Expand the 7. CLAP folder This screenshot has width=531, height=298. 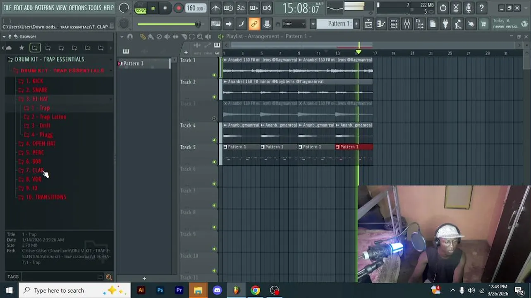click(x=34, y=171)
